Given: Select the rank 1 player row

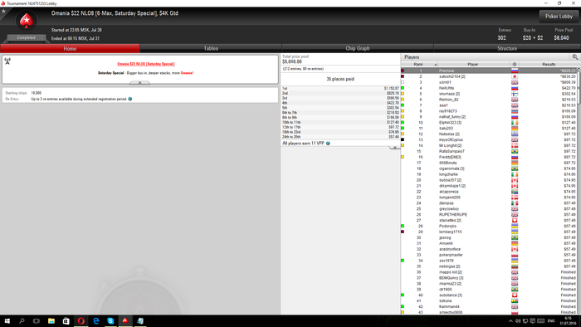Looking at the screenshot, I should tap(489, 71).
